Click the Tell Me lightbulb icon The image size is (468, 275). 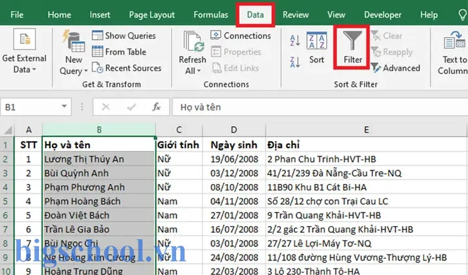tap(463, 15)
